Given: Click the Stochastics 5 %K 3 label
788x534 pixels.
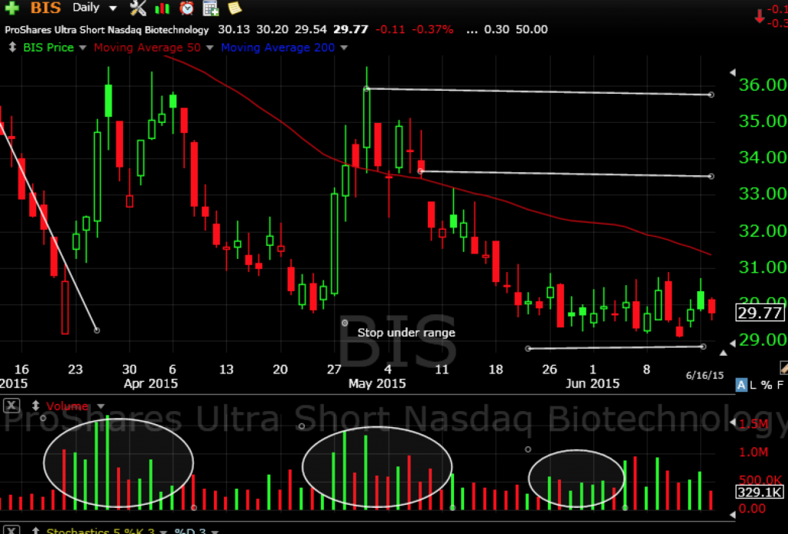Looking at the screenshot, I should pyautogui.click(x=100, y=530).
